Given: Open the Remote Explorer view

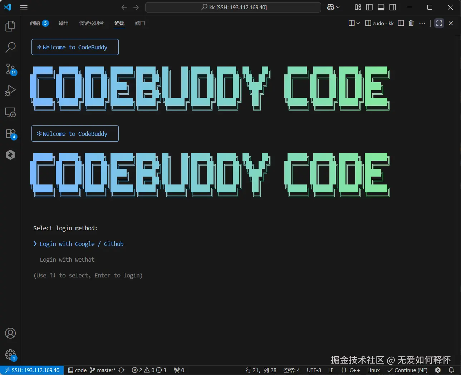Looking at the screenshot, I should click(x=10, y=112).
